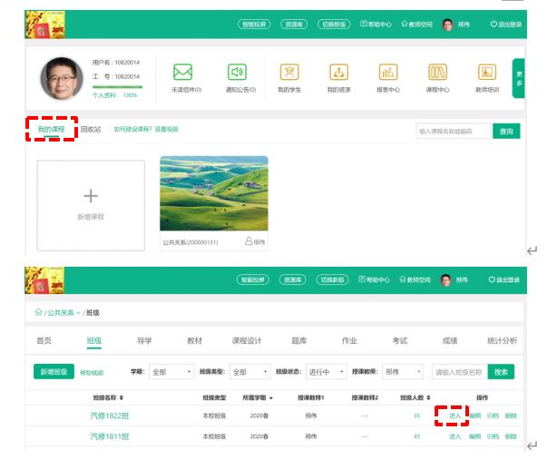Open the 课程中心 icon
This screenshot has width=557, height=459.
click(437, 73)
